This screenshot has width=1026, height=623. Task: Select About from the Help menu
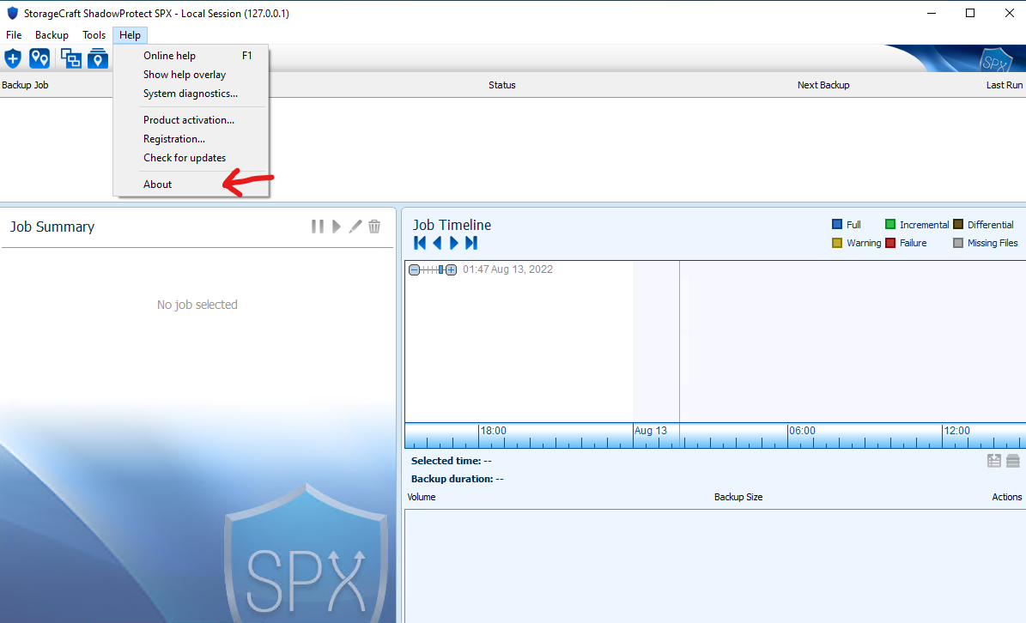[157, 184]
